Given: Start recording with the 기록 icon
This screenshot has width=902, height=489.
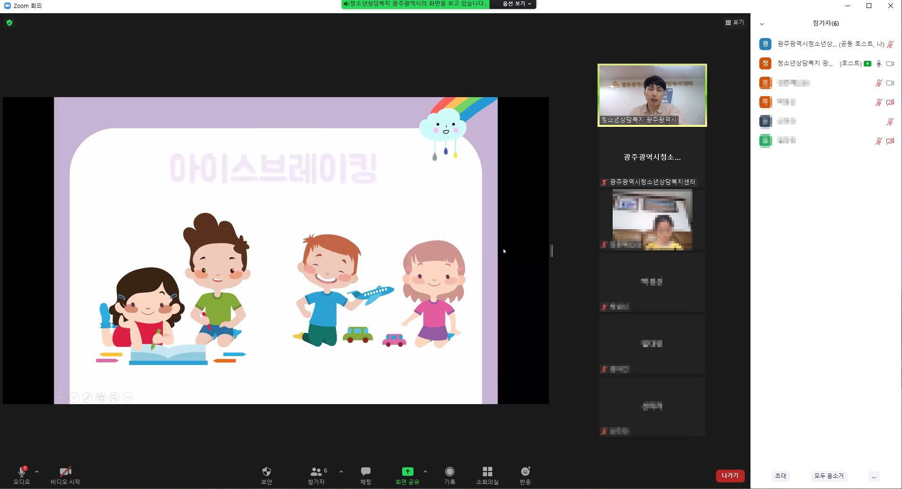Looking at the screenshot, I should (x=449, y=472).
